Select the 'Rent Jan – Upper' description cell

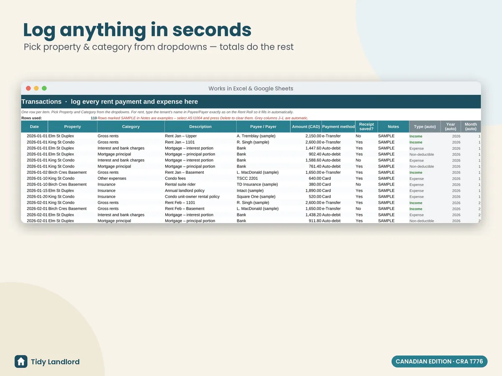(200, 136)
